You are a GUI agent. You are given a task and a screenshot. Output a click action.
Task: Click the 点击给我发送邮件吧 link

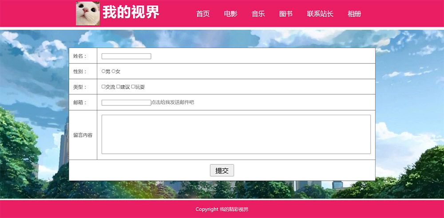pyautogui.click(x=172, y=102)
